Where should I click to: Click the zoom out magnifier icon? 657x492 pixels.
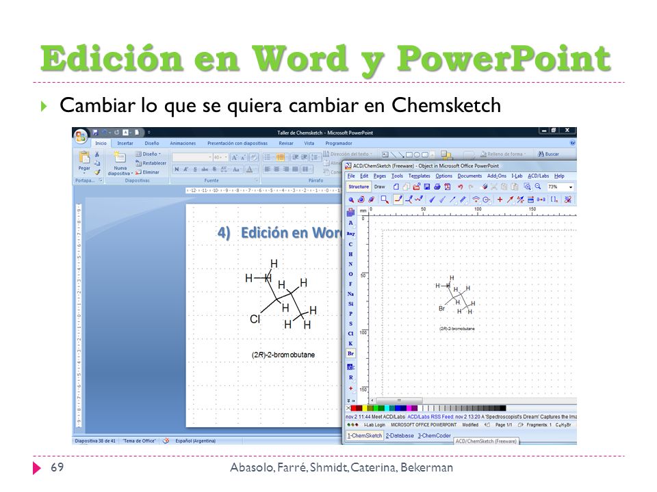pyautogui.click(x=538, y=187)
